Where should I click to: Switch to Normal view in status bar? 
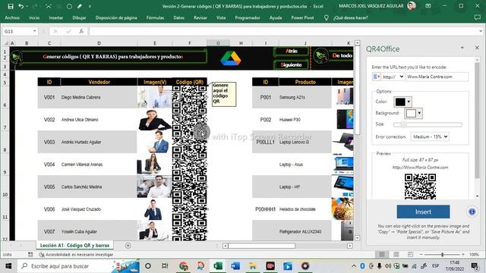pos(382,255)
